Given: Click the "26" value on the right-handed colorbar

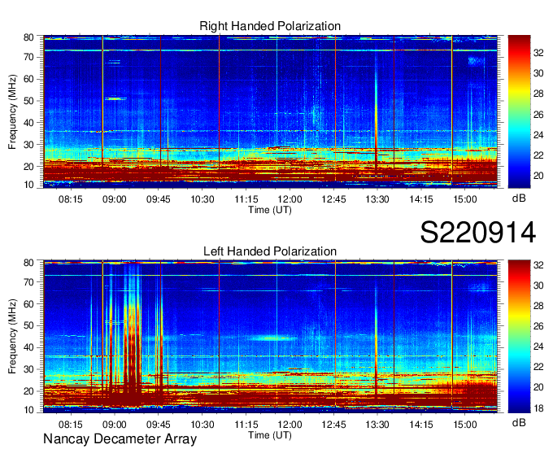Looking at the screenshot, I should tap(538, 115).
